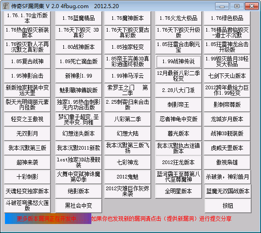Image resolution: width=261 pixels, height=233 pixels.
Task: Click 索罗王之门 第二季 button
Action: click(x=128, y=90)
